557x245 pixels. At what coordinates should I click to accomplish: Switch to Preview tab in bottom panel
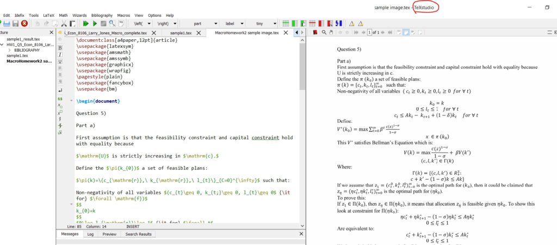[109, 234]
